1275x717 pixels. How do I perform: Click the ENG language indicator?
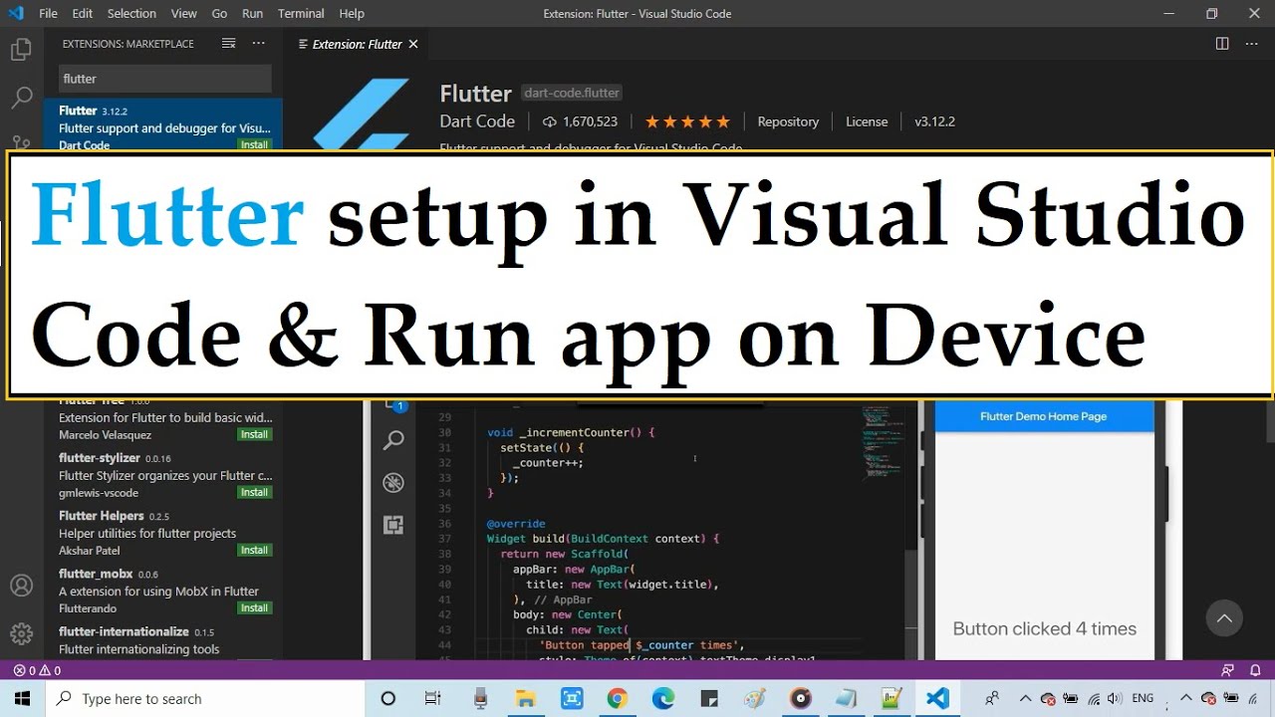(1143, 698)
